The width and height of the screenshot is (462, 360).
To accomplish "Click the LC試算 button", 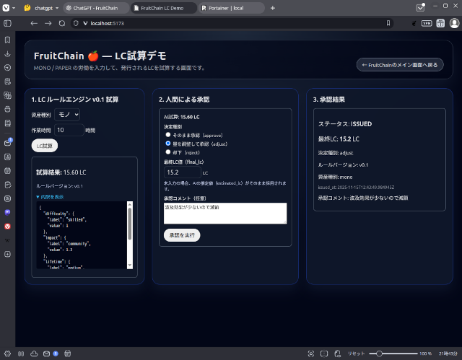I will (45, 145).
